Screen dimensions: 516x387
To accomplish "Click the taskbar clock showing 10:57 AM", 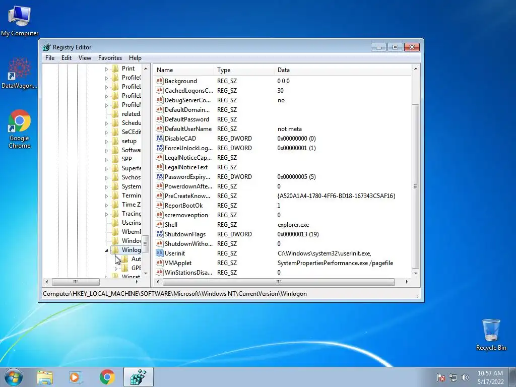I will pyautogui.click(x=490, y=377).
